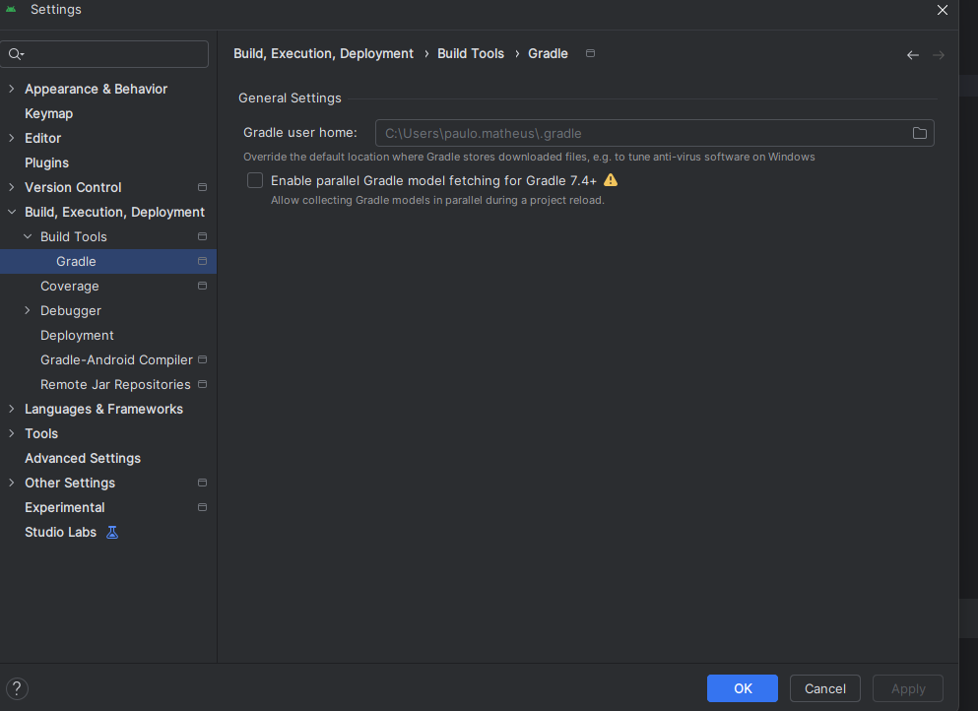Open the Keymap settings page
Screen dimensions: 978x711
click(x=48, y=113)
